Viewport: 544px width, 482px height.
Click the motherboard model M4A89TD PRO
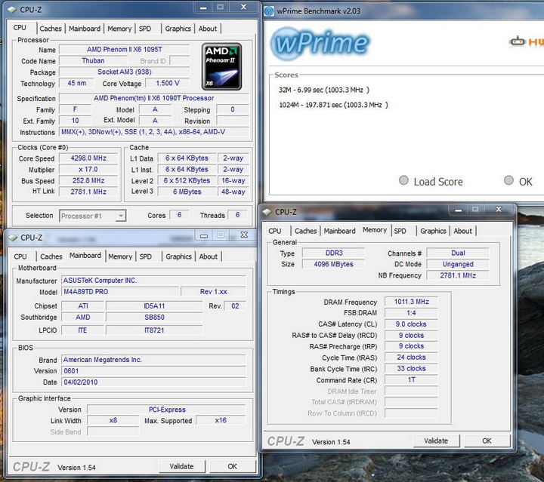point(120,292)
